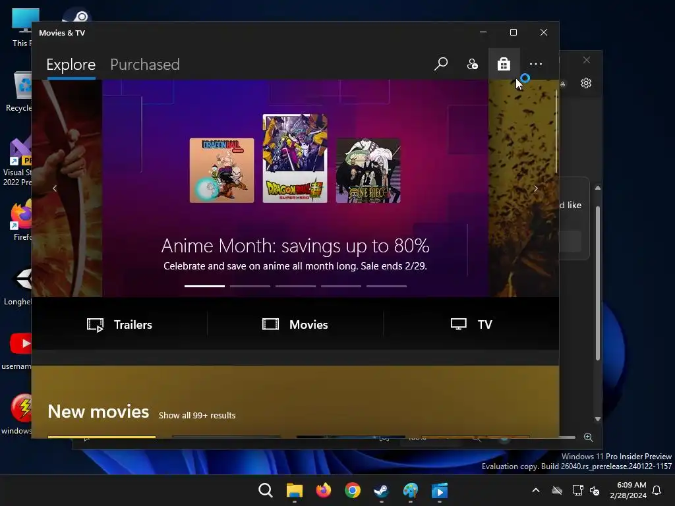Image resolution: width=675 pixels, height=506 pixels.
Task: Go to previous carousel banner arrow
Action: (55, 188)
